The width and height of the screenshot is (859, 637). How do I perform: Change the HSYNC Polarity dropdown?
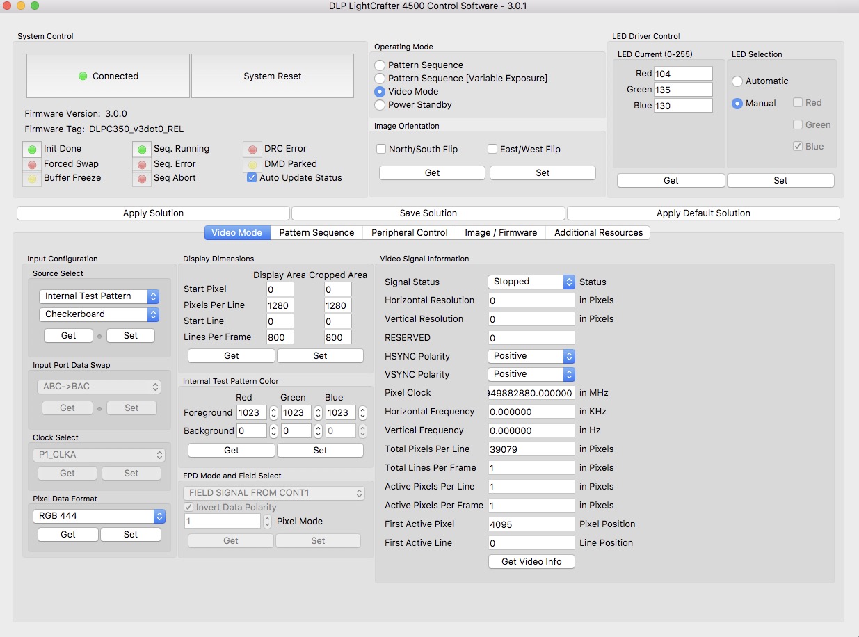(x=531, y=355)
